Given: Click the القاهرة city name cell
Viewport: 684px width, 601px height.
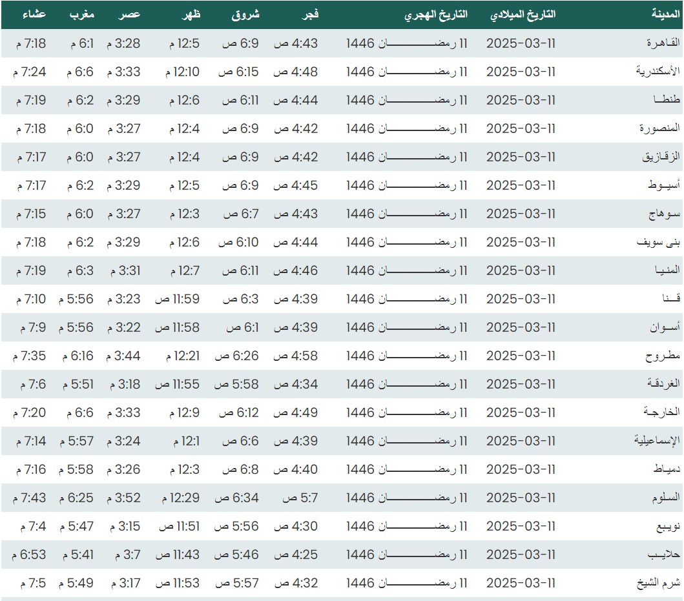Looking at the screenshot, I should [x=663, y=43].
